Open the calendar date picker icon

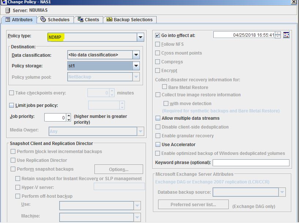pyautogui.click(x=287, y=35)
